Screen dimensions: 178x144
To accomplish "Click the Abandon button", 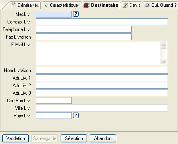I will pyautogui.click(x=103, y=138).
